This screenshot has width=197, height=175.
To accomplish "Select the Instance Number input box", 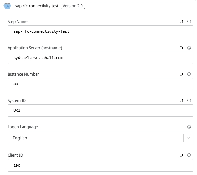I will (x=100, y=84).
